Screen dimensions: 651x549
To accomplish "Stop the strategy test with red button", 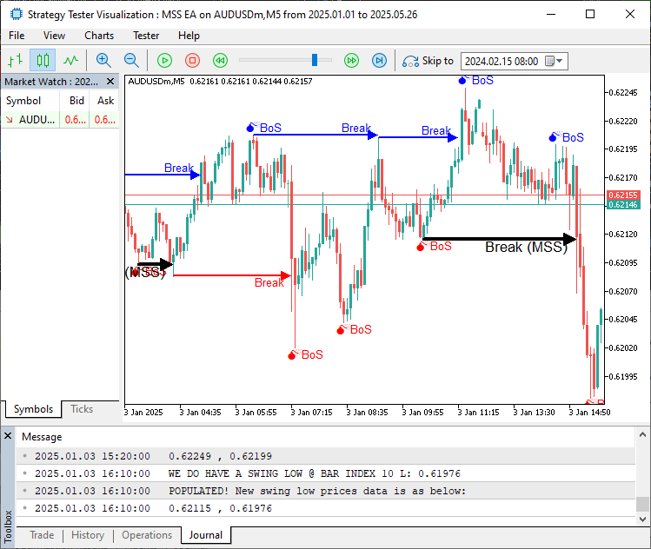I will [193, 61].
